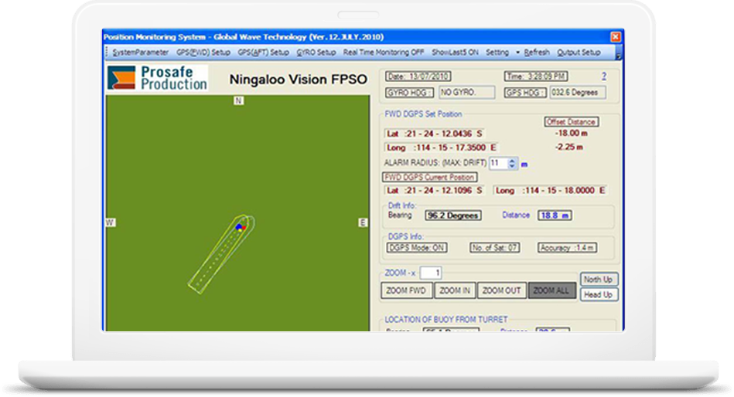Click the ZOOM FWD button

pyautogui.click(x=406, y=290)
